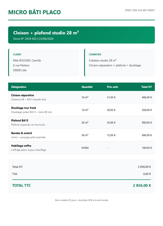This screenshot has height=226, width=163.
Task: Select the CHANTIER section heading
Action: pos(95,54)
